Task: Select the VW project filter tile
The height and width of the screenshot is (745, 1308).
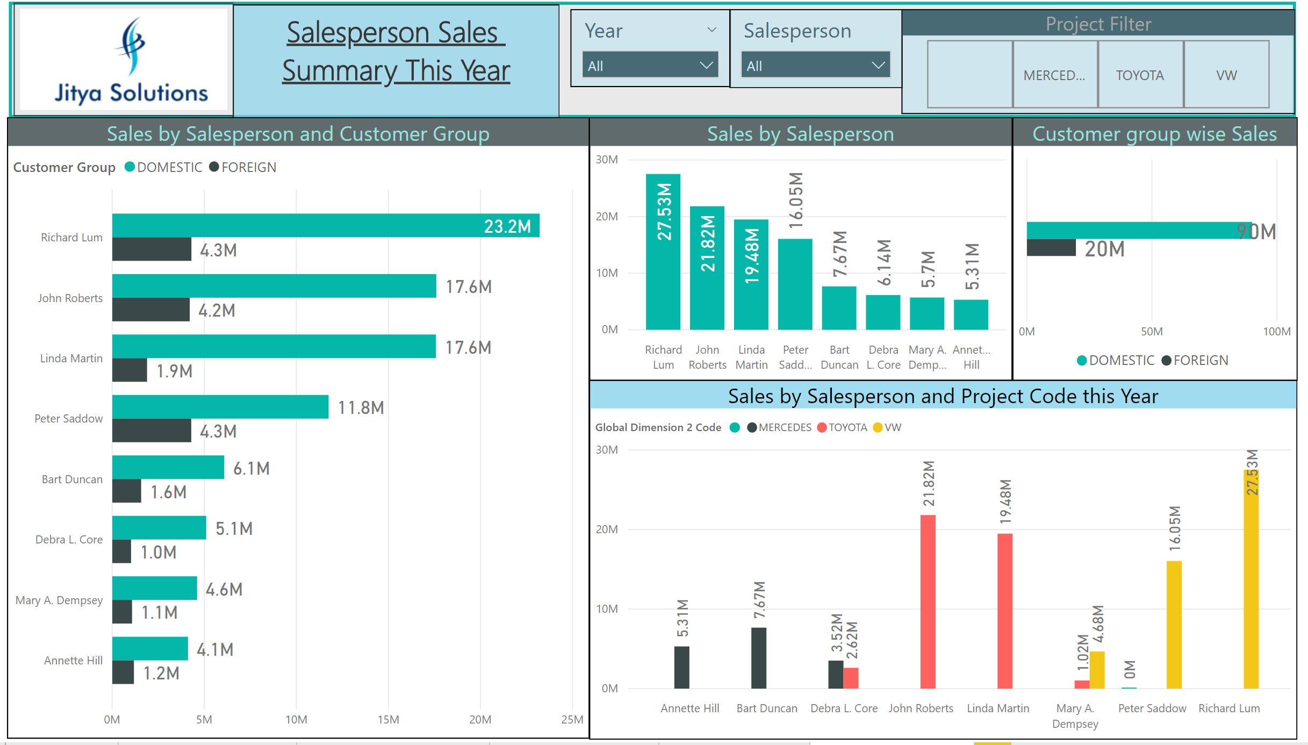Action: coord(1226,75)
